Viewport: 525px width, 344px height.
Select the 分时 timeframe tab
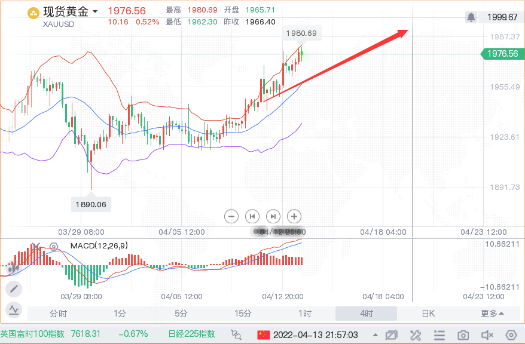pyautogui.click(x=58, y=314)
